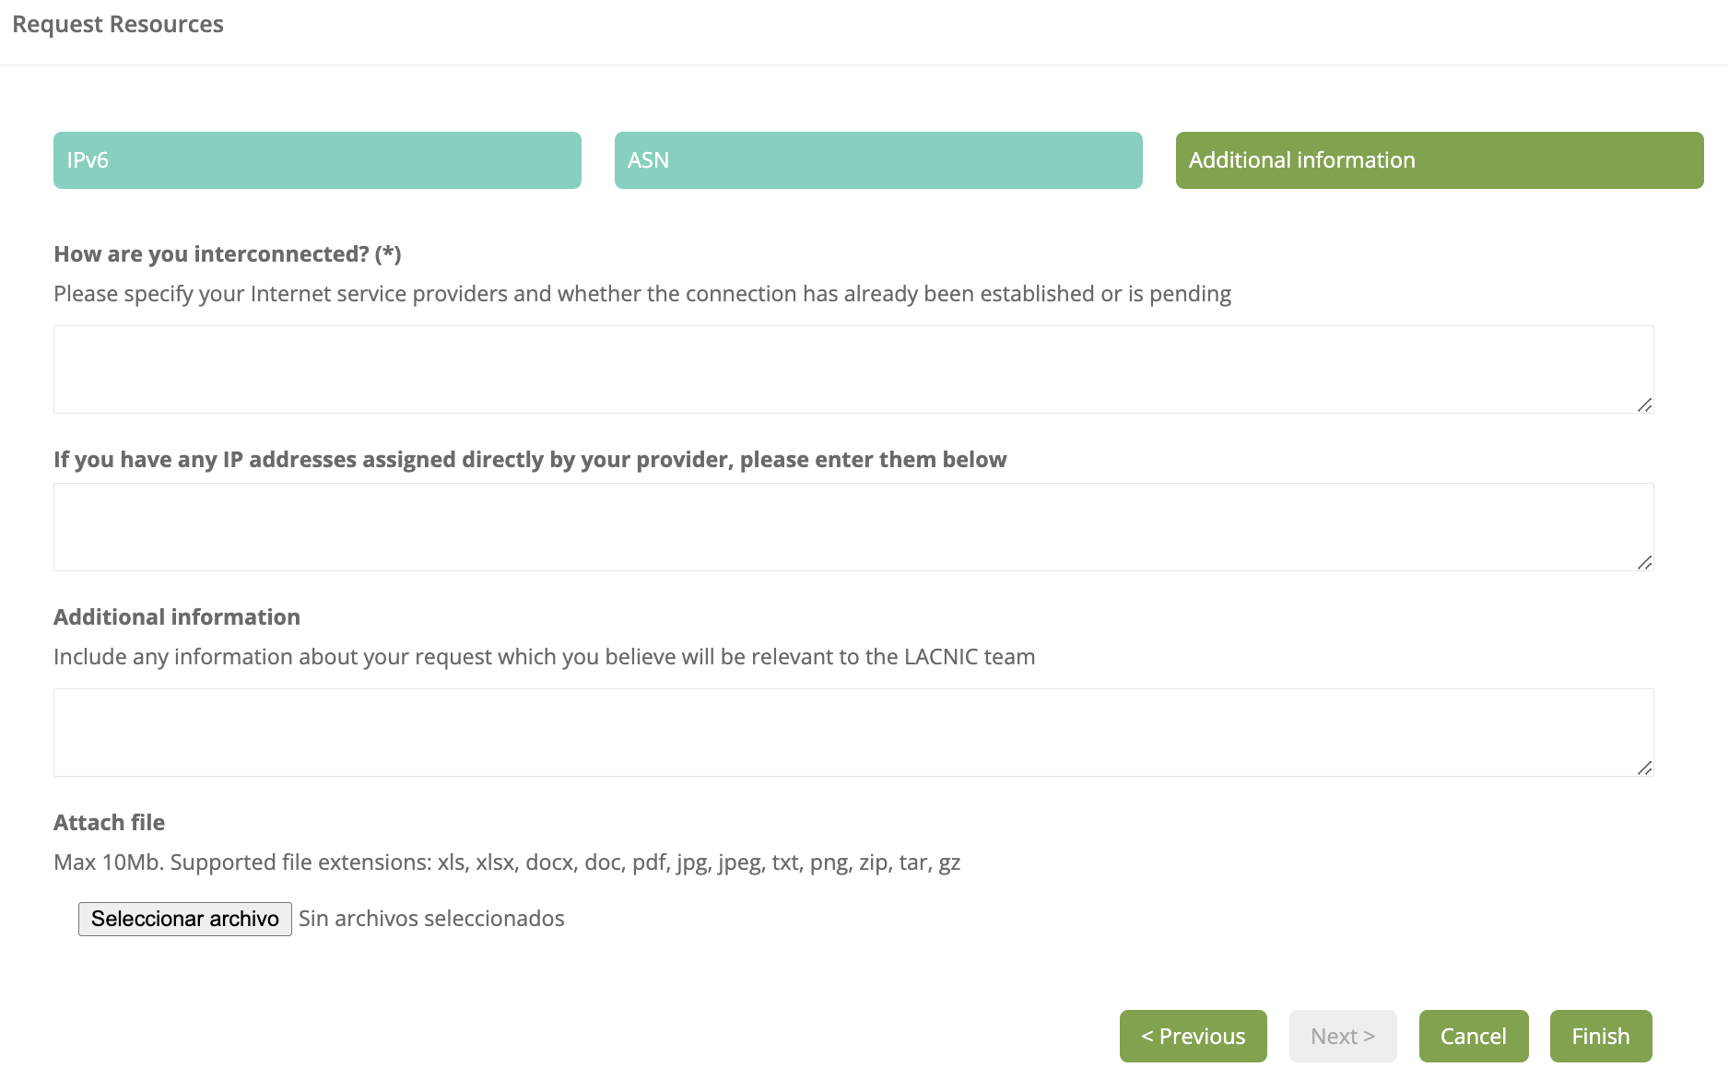This screenshot has height=1091, width=1729.
Task: Cancel the resource request
Action: (x=1473, y=1037)
